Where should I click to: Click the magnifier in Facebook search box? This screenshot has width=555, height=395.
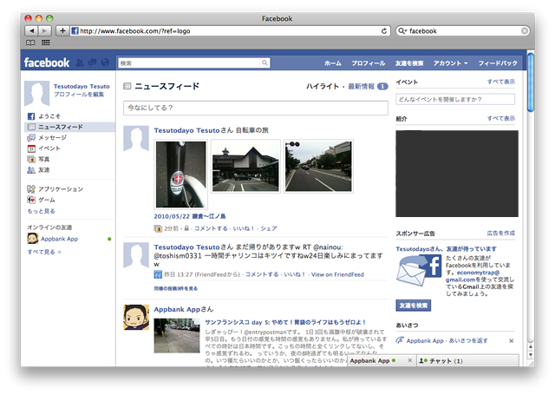coord(264,63)
